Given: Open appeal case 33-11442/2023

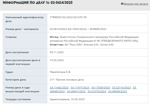Looking at the screenshot, I should point(59,87).
